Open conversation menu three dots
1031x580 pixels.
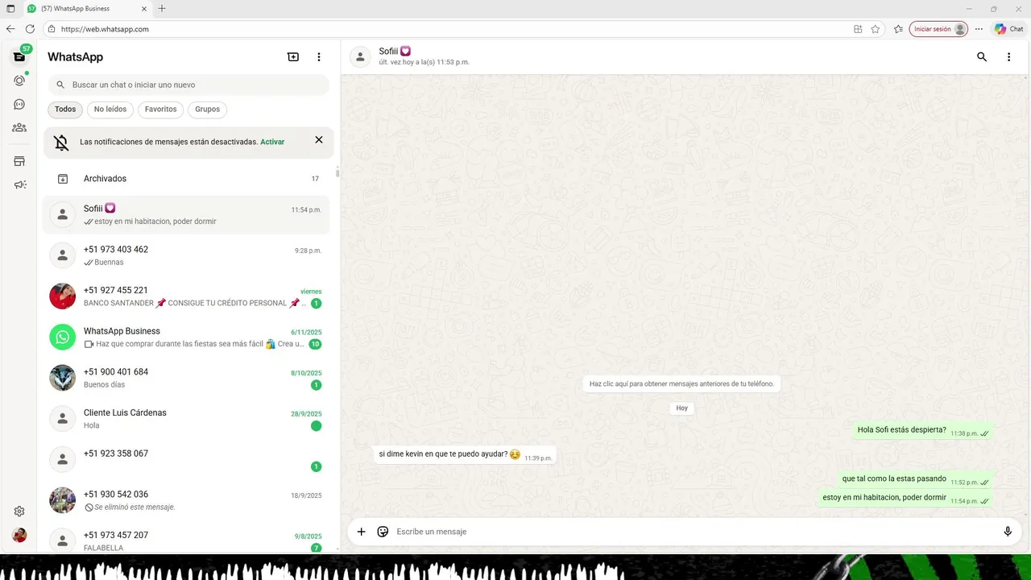1008,57
